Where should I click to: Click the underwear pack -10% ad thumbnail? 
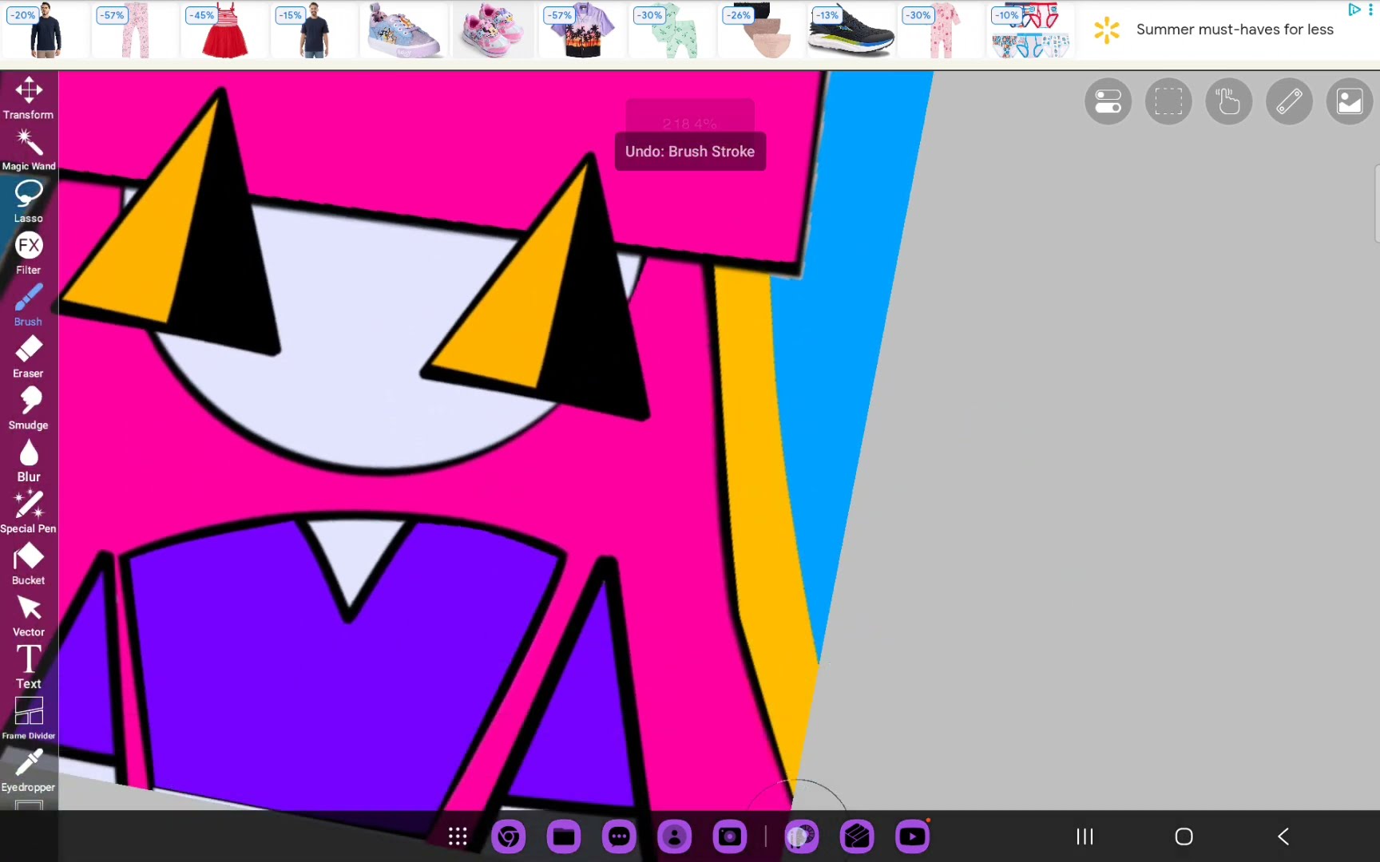1029,30
